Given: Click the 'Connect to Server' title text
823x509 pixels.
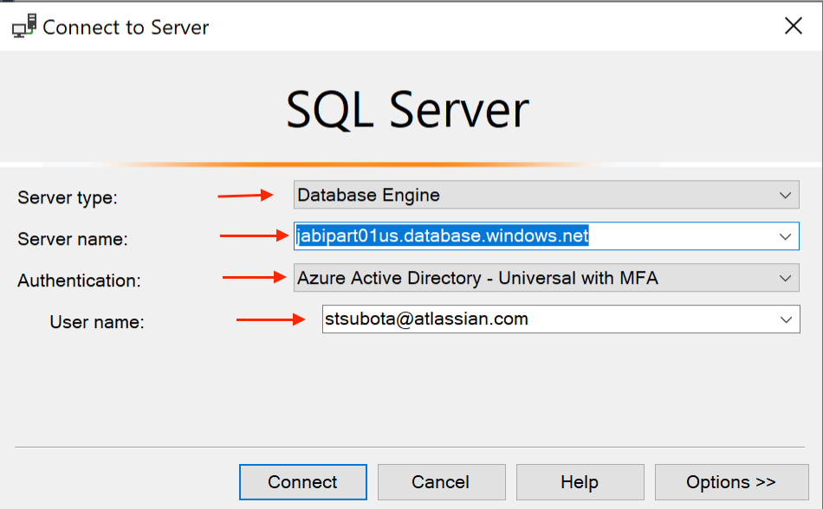Looking at the screenshot, I should point(126,27).
